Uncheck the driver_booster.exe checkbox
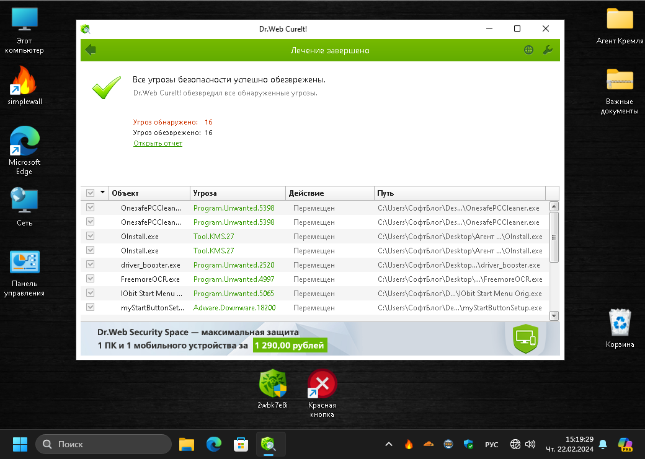645x459 pixels. coord(90,264)
